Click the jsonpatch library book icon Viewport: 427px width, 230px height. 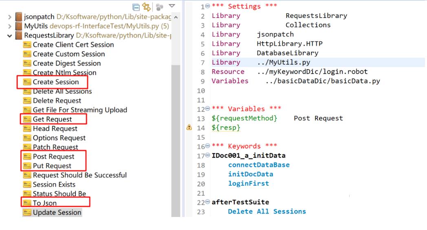tap(18, 17)
